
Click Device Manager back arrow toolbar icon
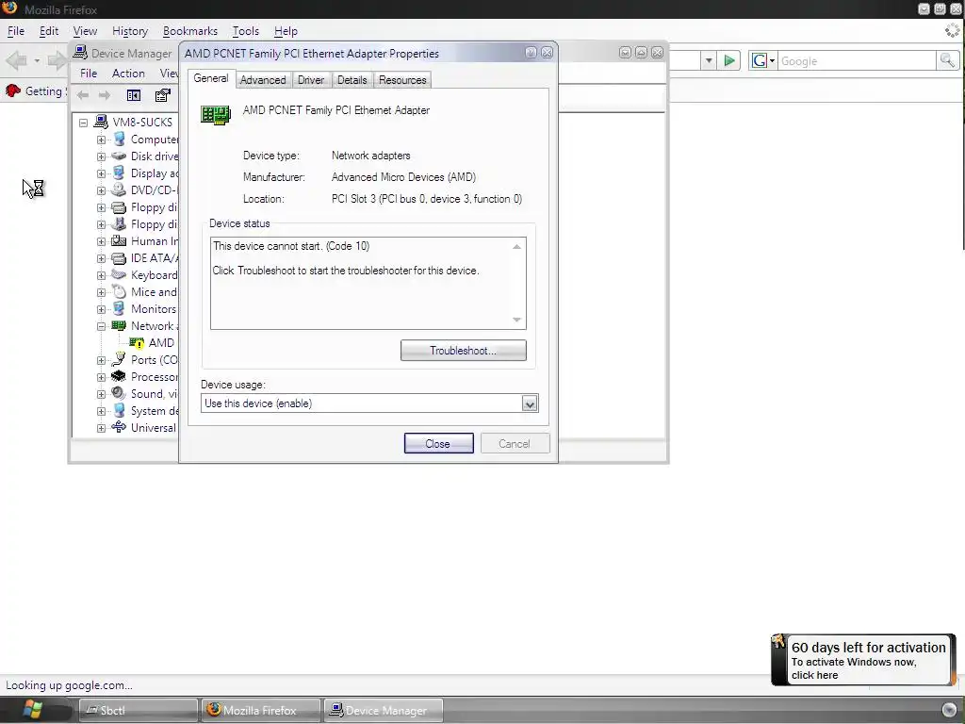pos(83,95)
